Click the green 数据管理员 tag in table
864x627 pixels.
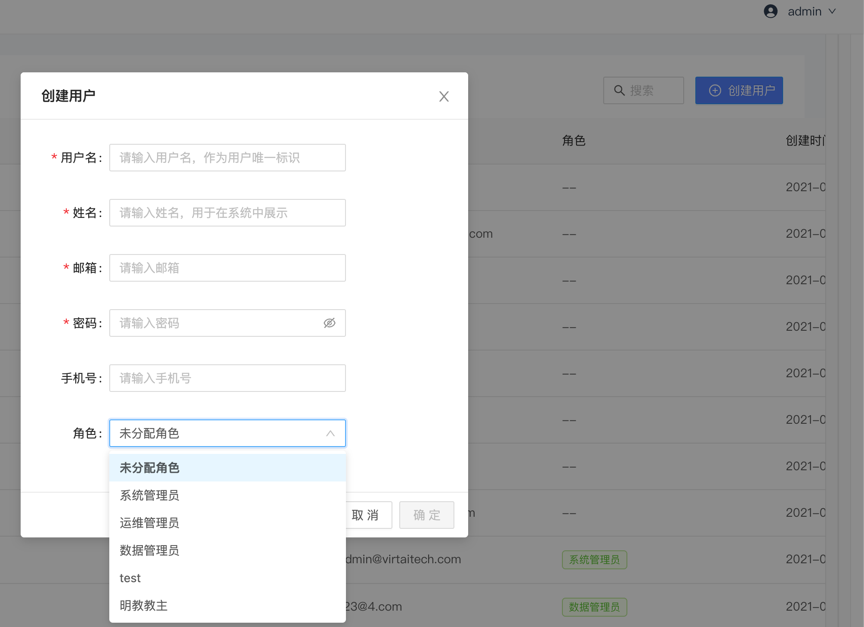pyautogui.click(x=595, y=607)
